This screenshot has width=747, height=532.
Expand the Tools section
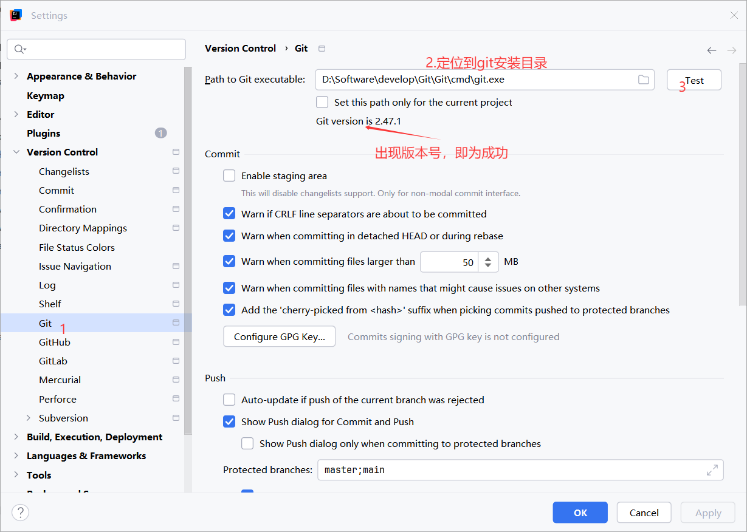16,475
